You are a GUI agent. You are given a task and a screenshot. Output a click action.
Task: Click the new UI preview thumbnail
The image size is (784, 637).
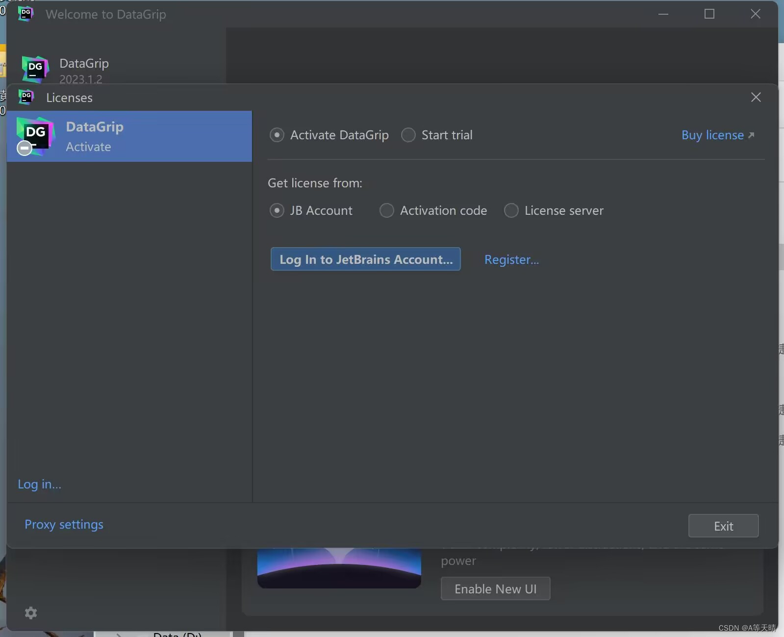tap(339, 568)
